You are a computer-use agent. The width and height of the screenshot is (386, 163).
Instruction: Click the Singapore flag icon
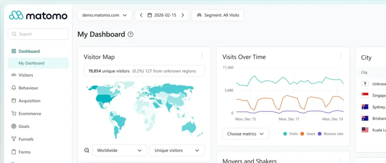coord(365,95)
